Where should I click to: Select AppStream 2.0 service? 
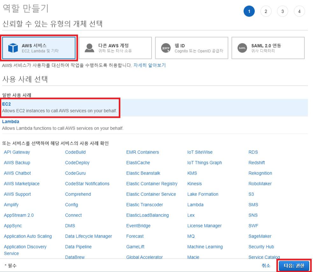point(19,215)
